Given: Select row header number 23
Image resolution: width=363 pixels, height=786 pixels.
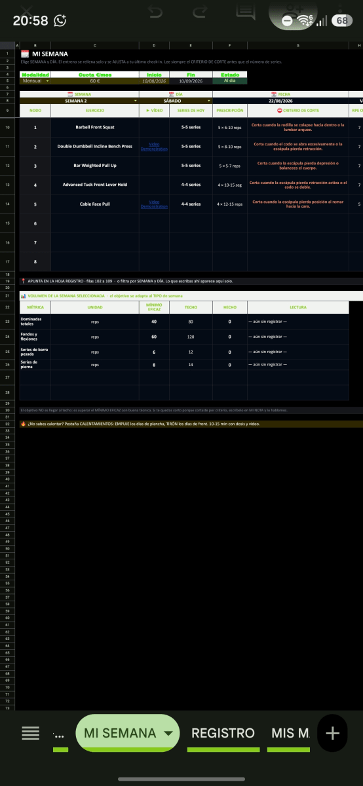Looking at the screenshot, I should (x=7, y=322).
